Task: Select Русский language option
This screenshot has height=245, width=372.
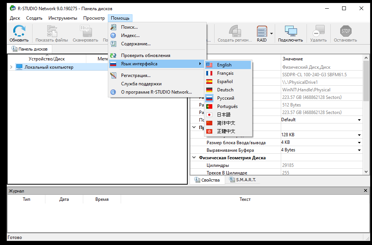Action: pos(228,98)
